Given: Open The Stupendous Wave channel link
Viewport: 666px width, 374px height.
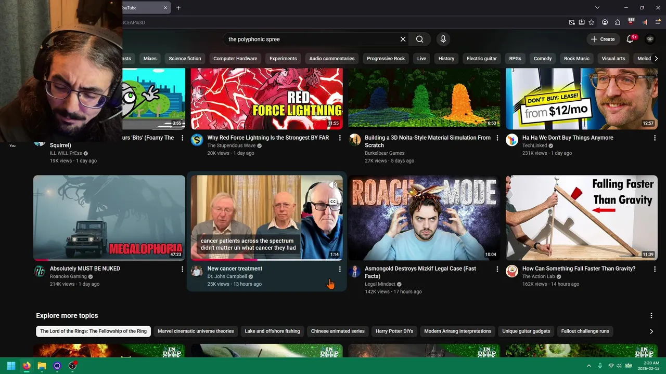Looking at the screenshot, I should tap(232, 146).
